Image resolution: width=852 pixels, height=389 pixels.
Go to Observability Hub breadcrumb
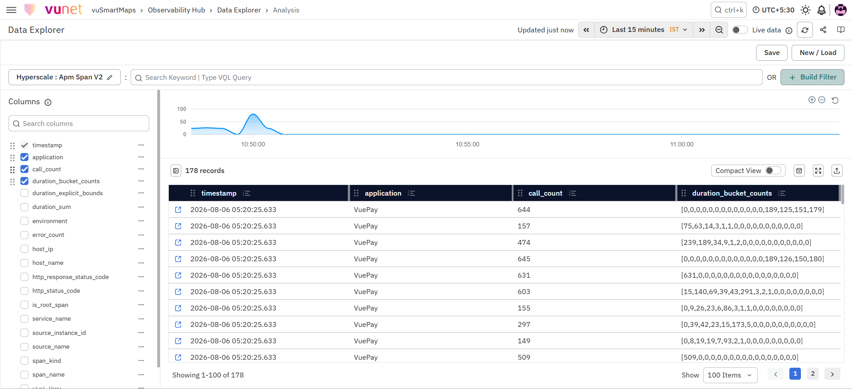[x=176, y=10]
